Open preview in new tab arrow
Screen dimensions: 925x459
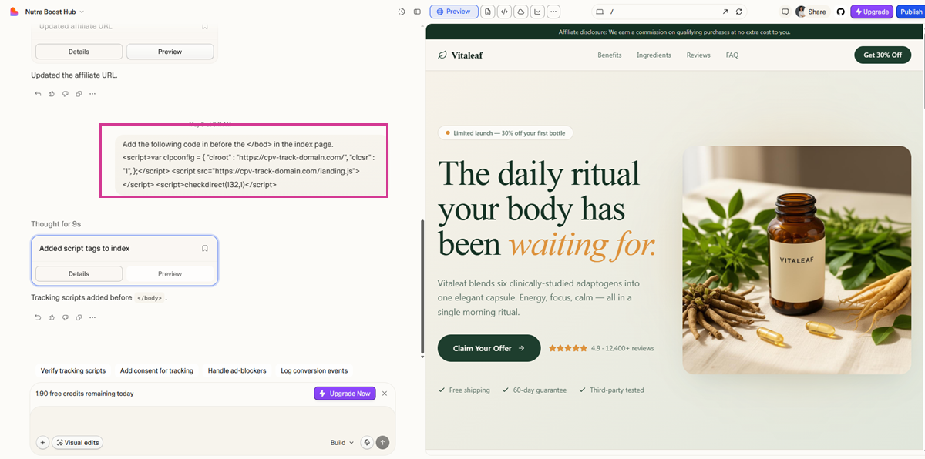725,12
